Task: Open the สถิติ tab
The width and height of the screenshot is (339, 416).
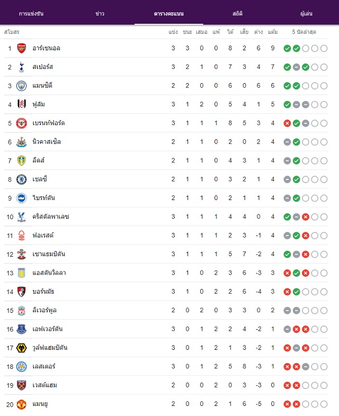Action: (x=237, y=14)
